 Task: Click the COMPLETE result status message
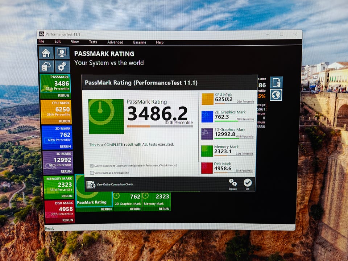click(x=131, y=145)
